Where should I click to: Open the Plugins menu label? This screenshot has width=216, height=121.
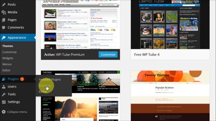(13, 79)
